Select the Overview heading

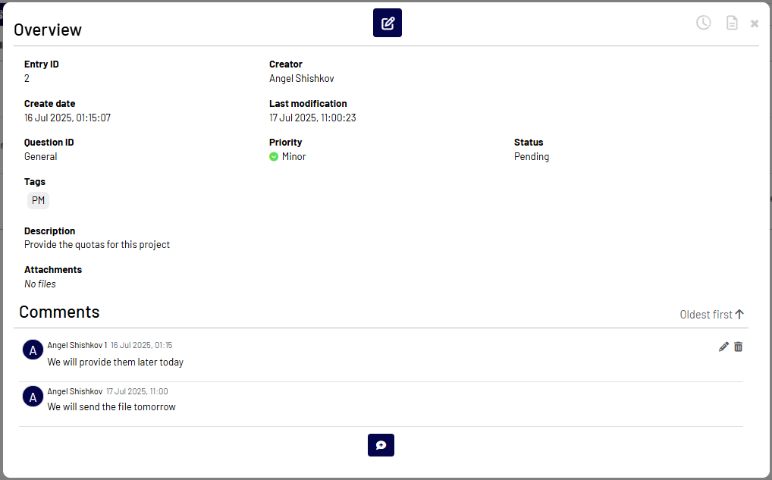(x=48, y=30)
